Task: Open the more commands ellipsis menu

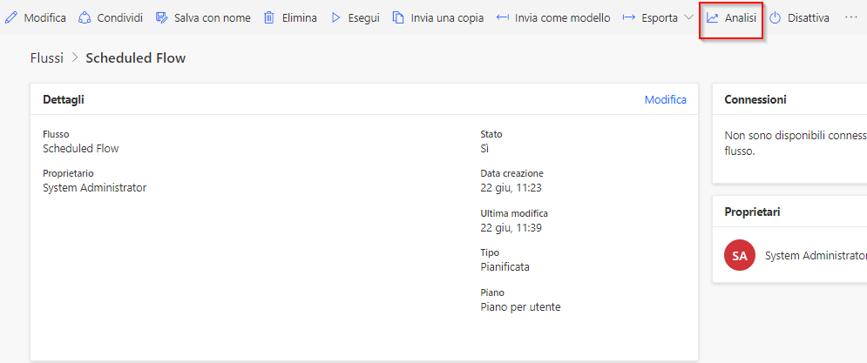Action: click(x=851, y=17)
